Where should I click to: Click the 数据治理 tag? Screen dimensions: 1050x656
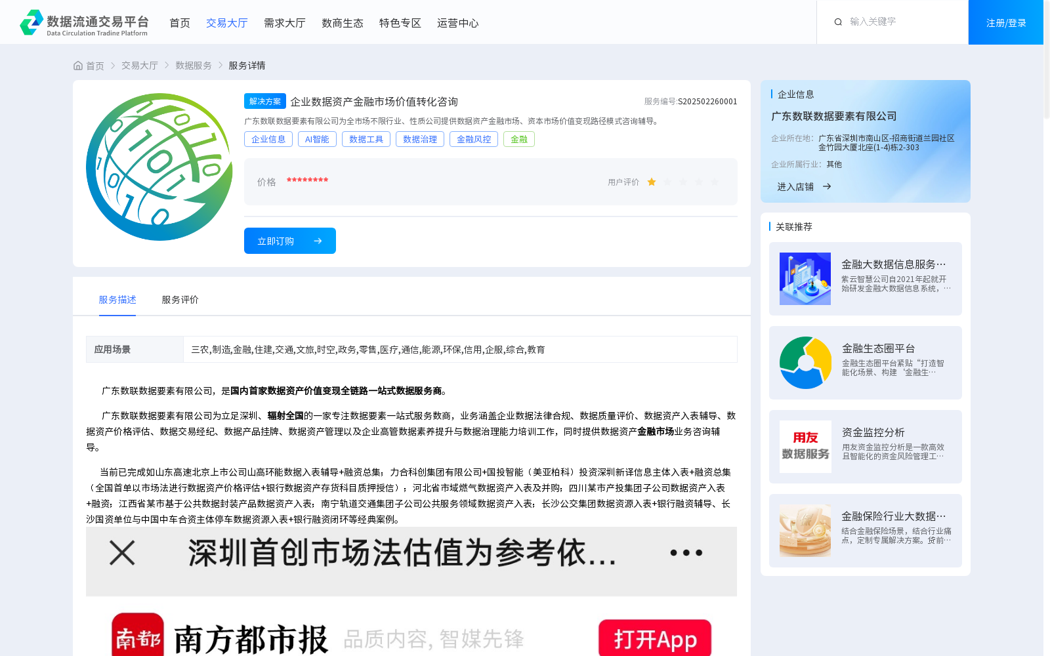tap(420, 139)
